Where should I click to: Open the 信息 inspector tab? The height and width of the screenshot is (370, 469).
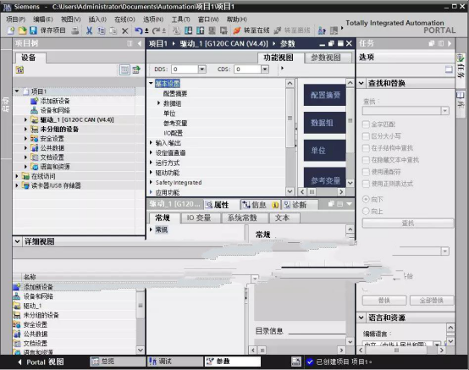point(260,205)
